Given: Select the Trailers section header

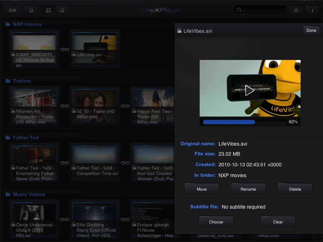Looking at the screenshot, I should pyautogui.click(x=21, y=81).
